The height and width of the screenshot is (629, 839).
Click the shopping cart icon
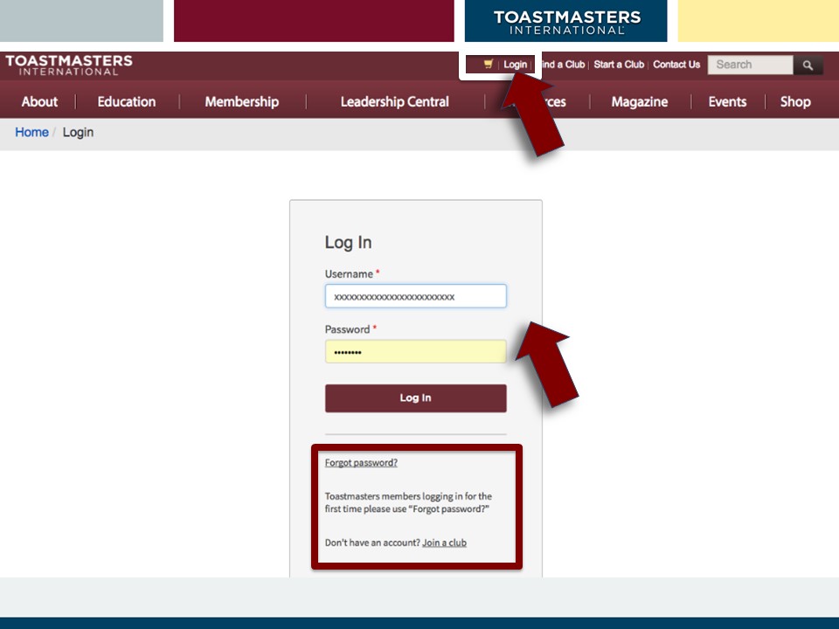pyautogui.click(x=488, y=65)
